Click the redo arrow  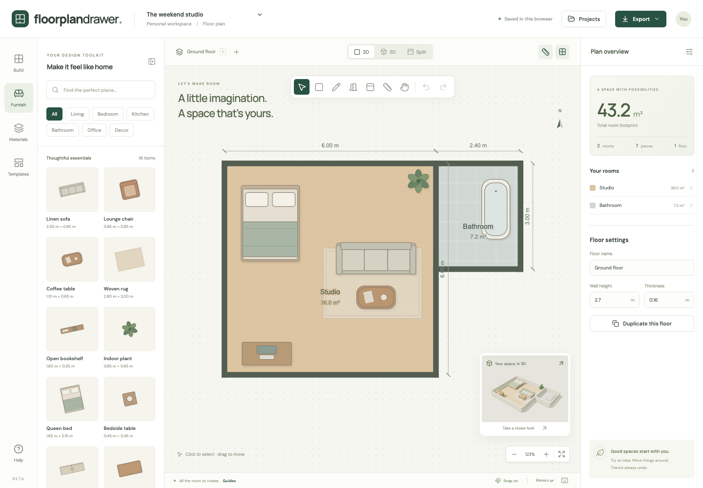(x=443, y=87)
